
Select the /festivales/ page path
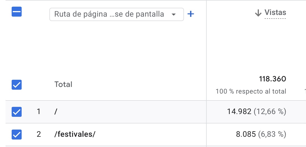tap(75, 135)
